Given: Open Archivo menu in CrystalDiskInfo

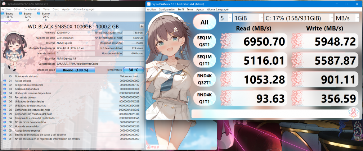Looking at the screenshot, I should tap(6, 9).
